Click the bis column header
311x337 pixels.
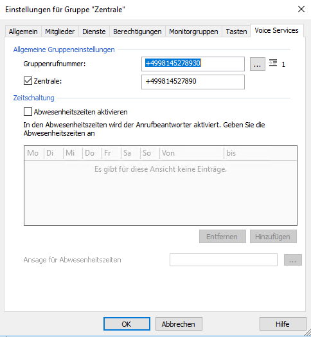coord(260,153)
